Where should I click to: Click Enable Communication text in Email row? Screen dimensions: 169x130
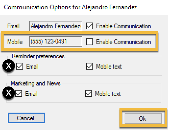pos(123,26)
